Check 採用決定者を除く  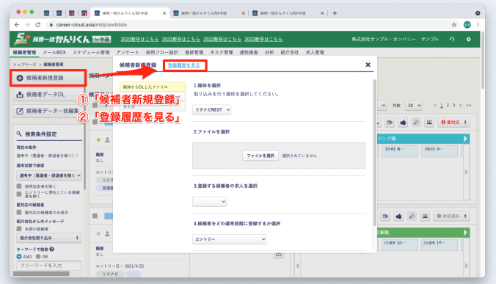click(19, 186)
